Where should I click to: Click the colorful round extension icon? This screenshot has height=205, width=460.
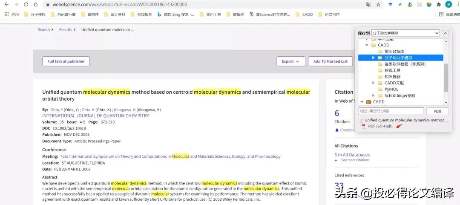tap(429, 4)
